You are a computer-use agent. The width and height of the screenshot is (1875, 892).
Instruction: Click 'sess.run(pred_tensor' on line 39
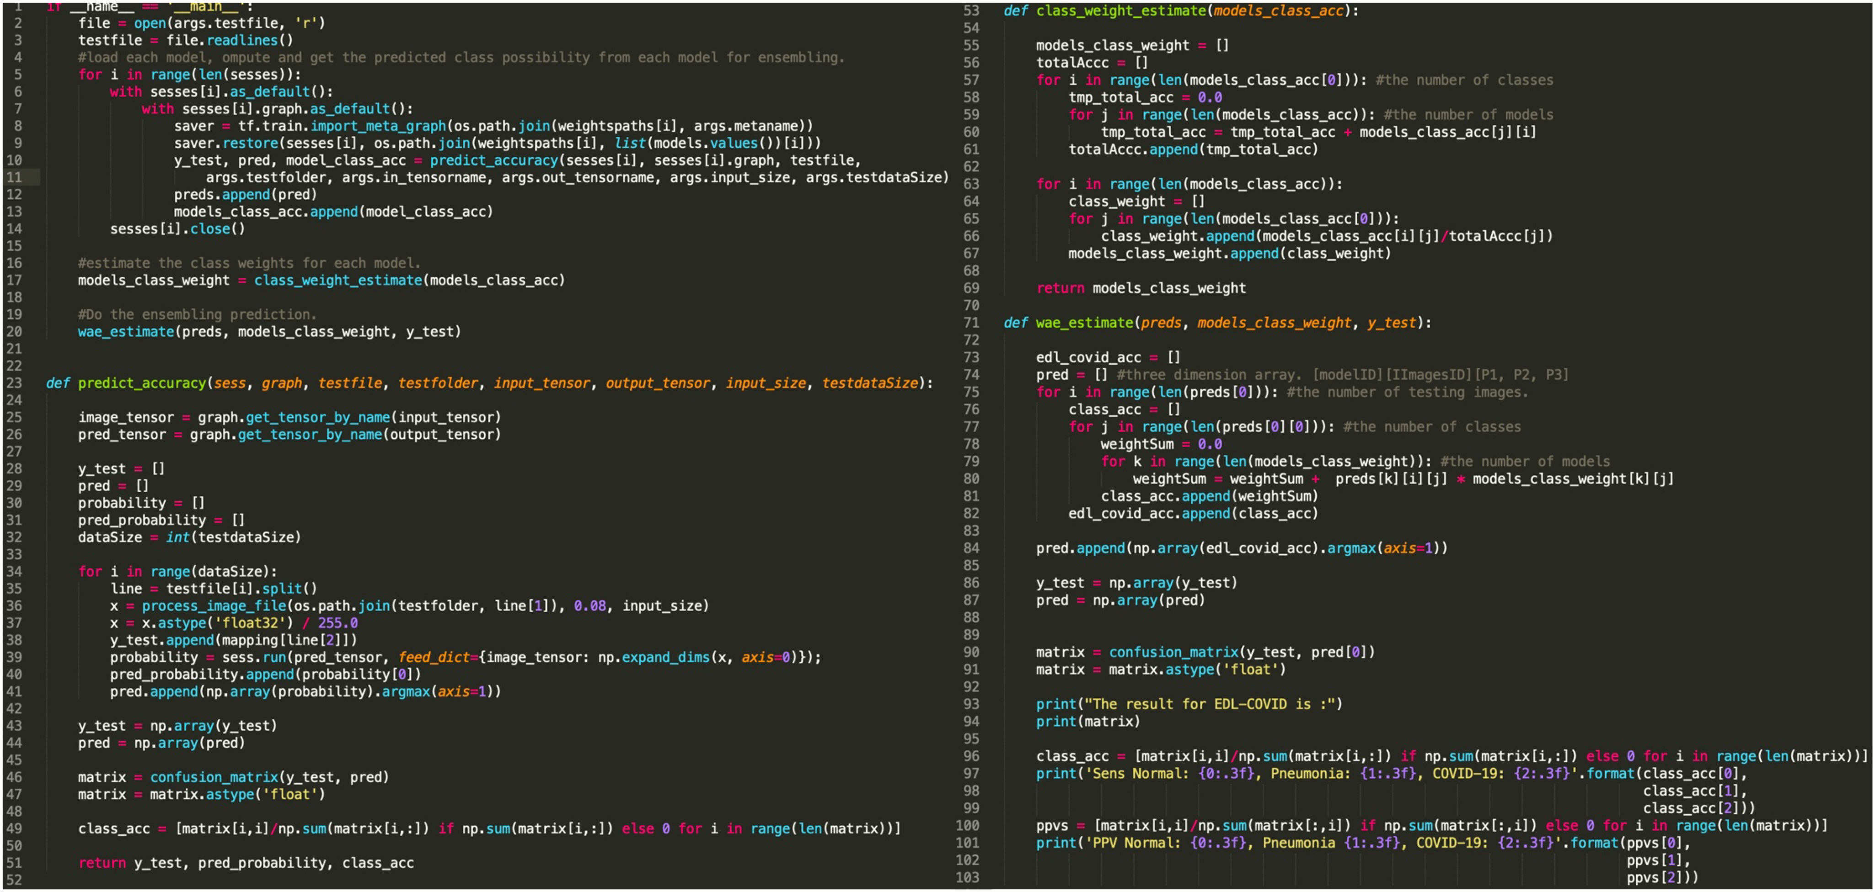pyautogui.click(x=302, y=657)
